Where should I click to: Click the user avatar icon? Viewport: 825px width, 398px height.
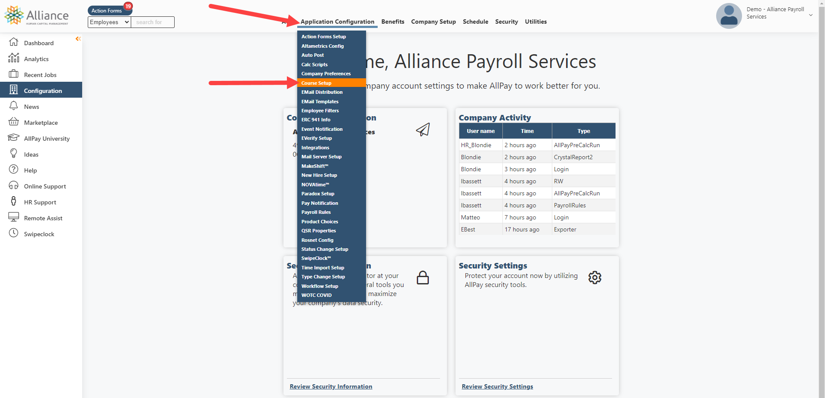pos(729,16)
